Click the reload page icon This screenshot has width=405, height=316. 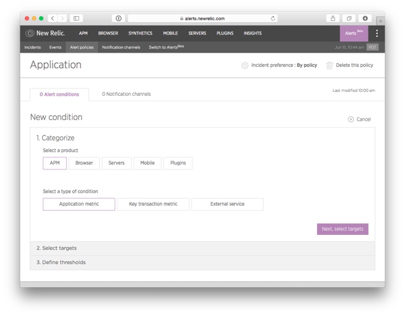(273, 18)
